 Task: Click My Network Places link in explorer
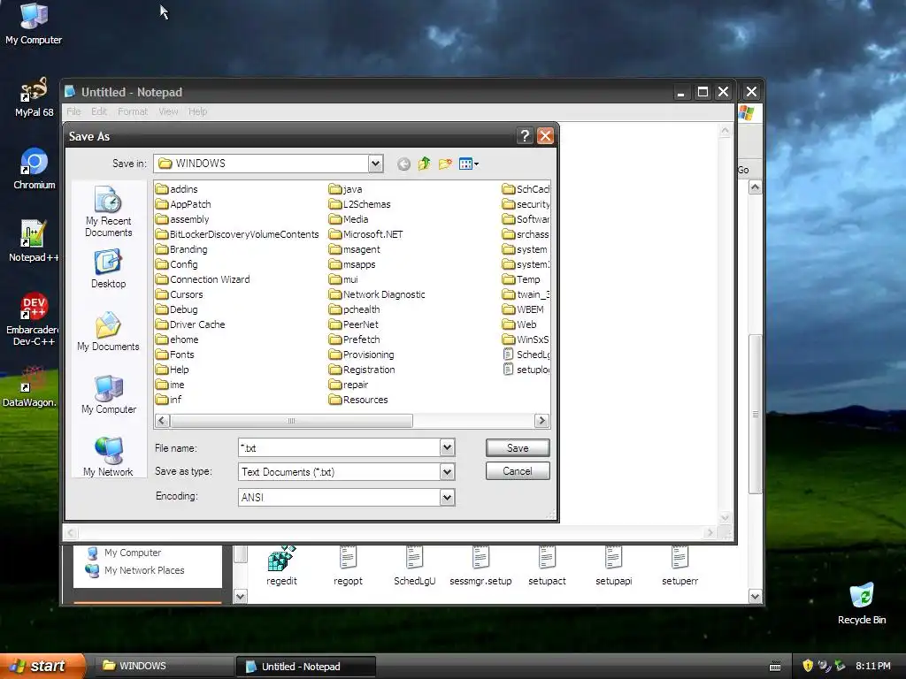135,570
